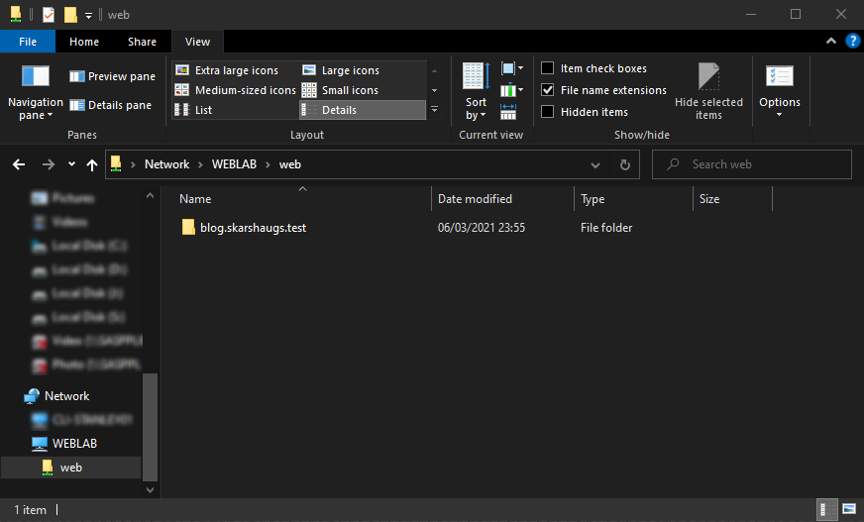Navigate to Network in address bar
The image size is (864, 522).
point(167,164)
